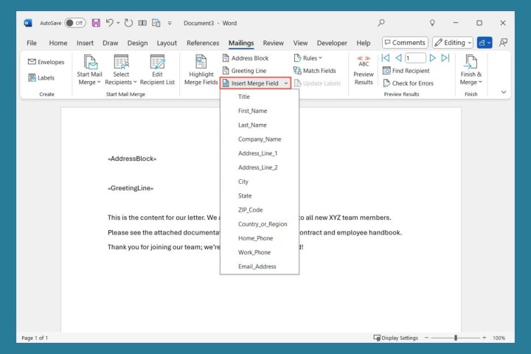Choose Email_Address merge field
The height and width of the screenshot is (354, 531).
pyautogui.click(x=257, y=266)
